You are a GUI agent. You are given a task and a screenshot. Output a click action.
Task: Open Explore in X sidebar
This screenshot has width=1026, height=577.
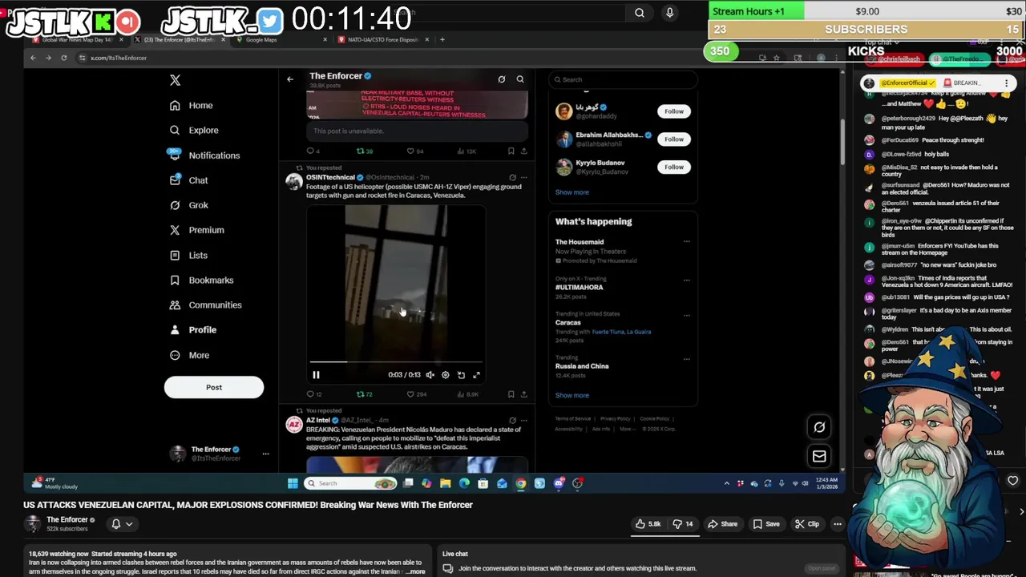(194, 130)
